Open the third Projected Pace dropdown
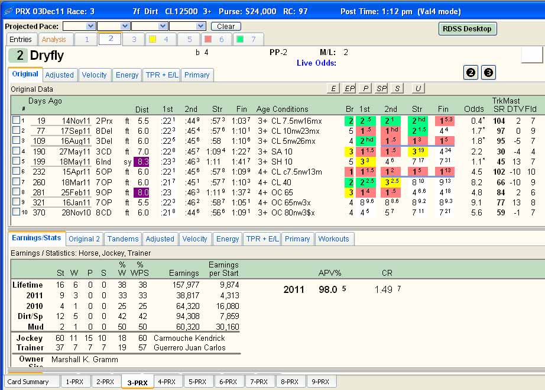The width and height of the screenshot is (545, 390). pos(163,26)
